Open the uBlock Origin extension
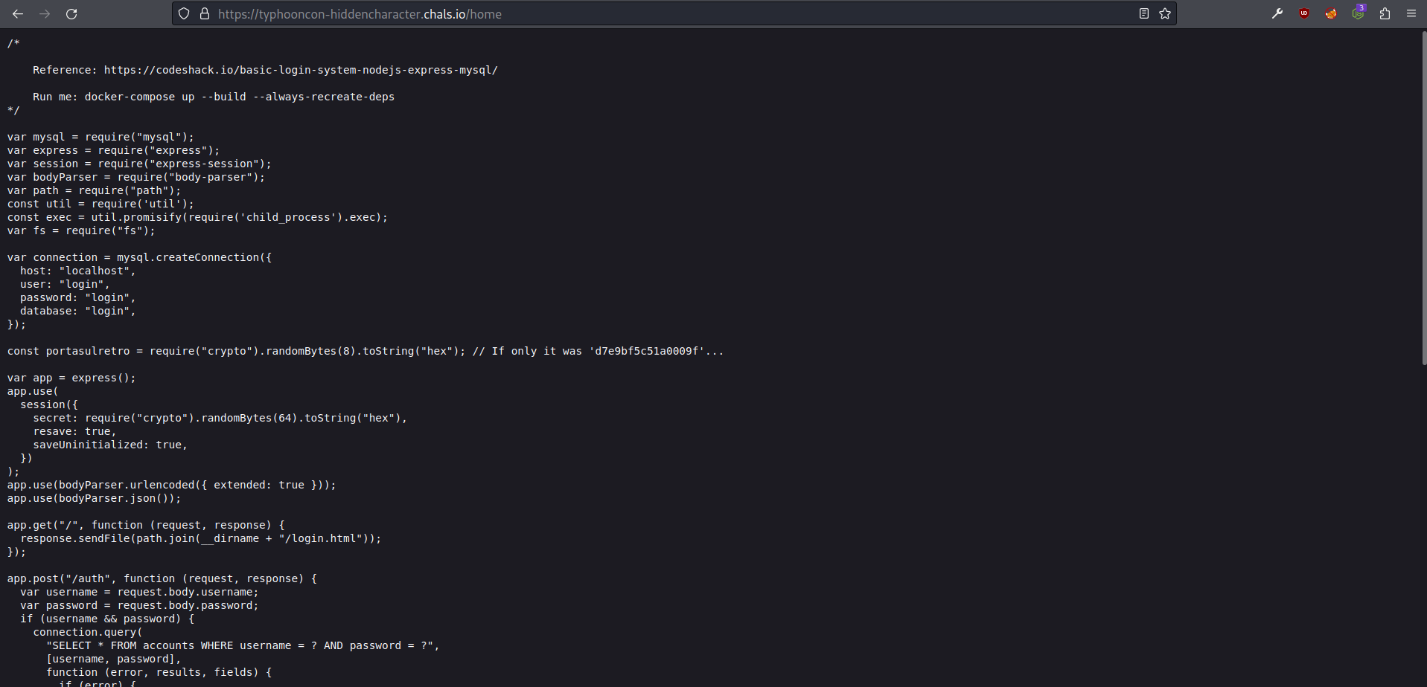 (1304, 14)
